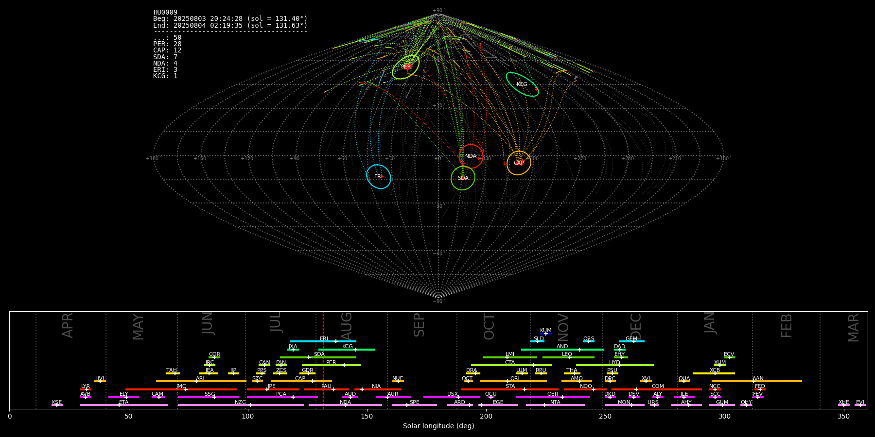
Task: Click the +120 longitude label on sky map
Action: (x=247, y=159)
